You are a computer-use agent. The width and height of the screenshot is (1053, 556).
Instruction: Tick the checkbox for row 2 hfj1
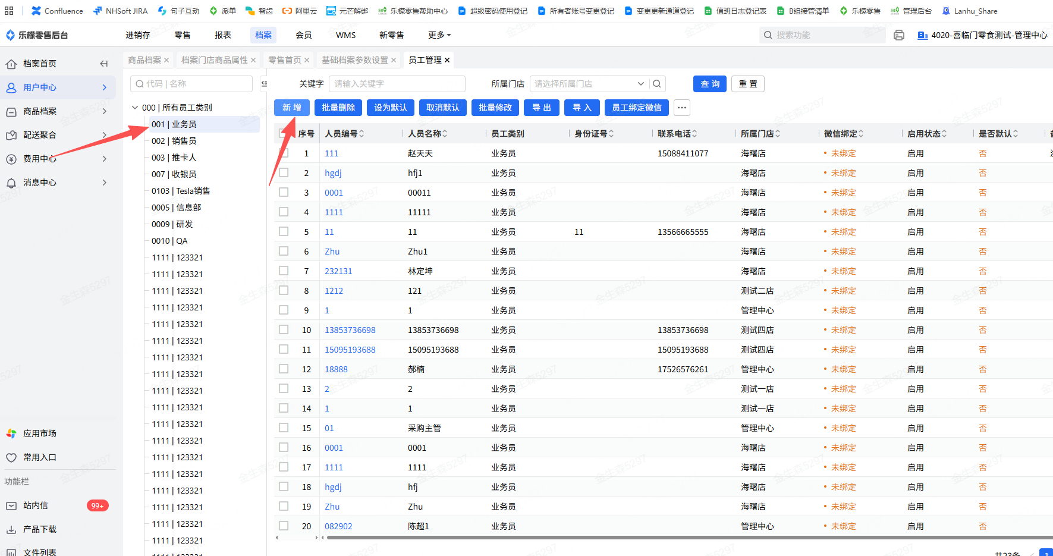[284, 172]
